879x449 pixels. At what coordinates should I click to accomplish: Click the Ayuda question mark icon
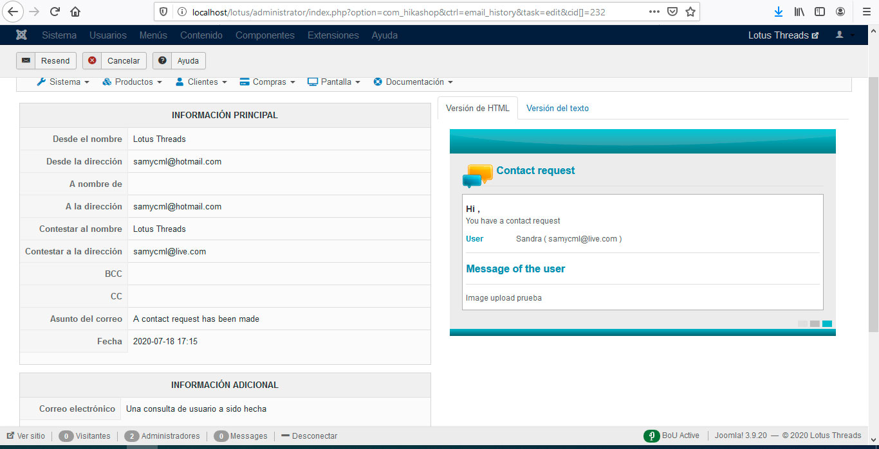(x=162, y=60)
